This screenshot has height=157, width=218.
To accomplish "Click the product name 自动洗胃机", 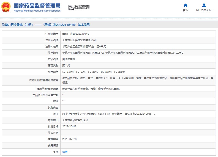I will click(x=68, y=59).
